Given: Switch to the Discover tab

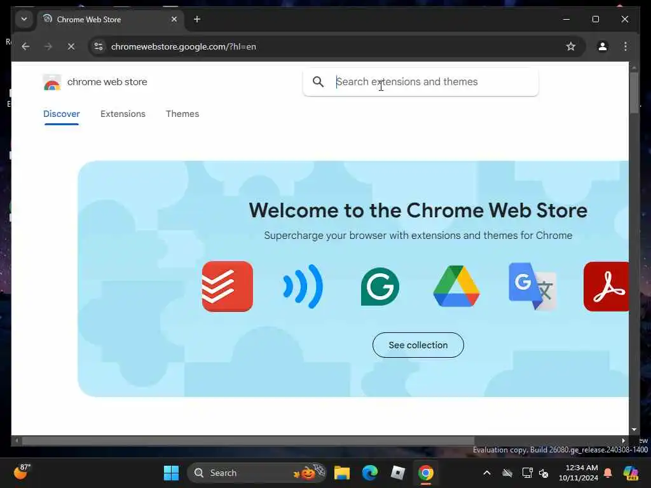Looking at the screenshot, I should click(62, 114).
